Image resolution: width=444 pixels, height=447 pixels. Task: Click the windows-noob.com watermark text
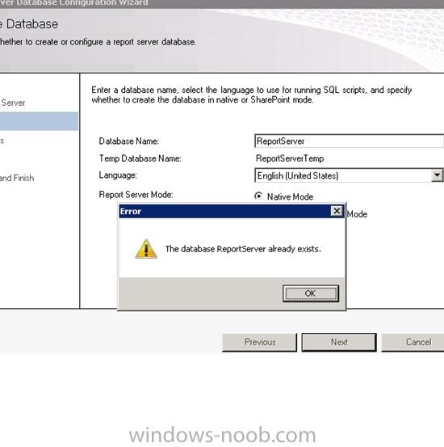point(222,434)
